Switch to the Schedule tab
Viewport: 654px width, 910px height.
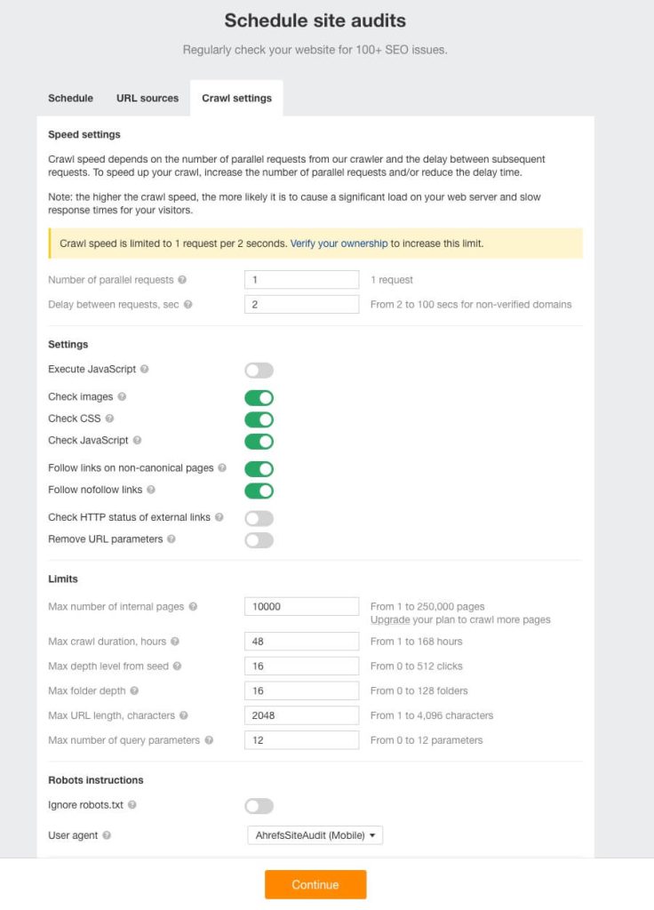tap(70, 98)
